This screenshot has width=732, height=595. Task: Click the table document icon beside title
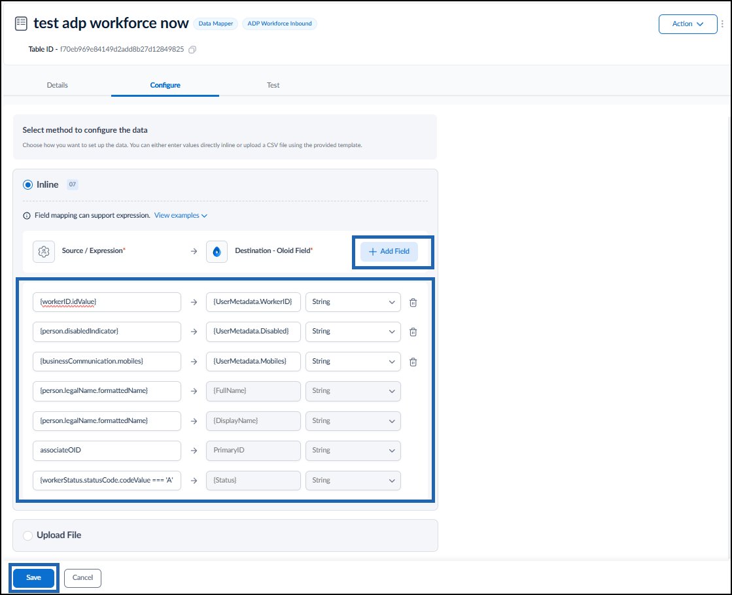click(x=21, y=24)
